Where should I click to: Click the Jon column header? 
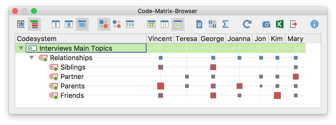[x=260, y=39]
